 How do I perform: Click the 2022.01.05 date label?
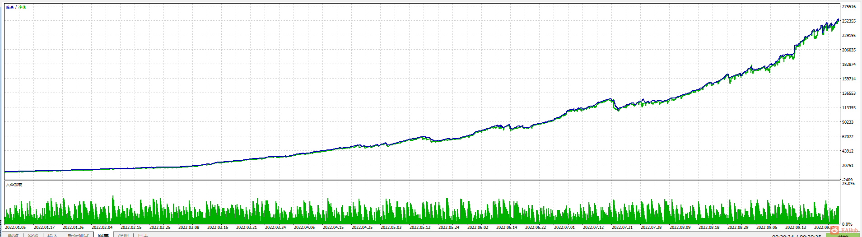coord(15,228)
